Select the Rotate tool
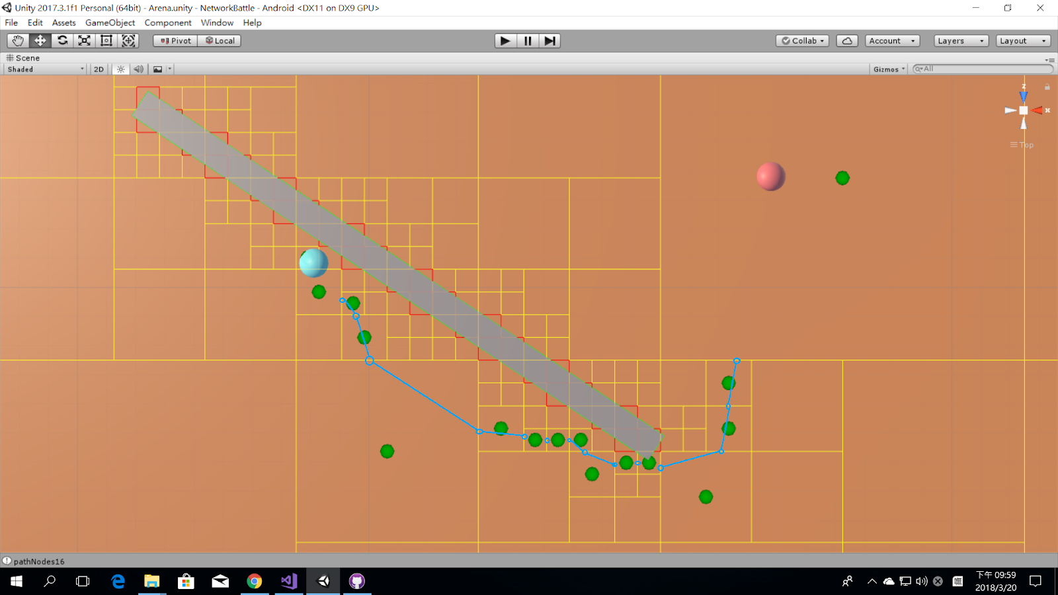This screenshot has height=595, width=1058. [x=62, y=40]
